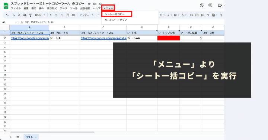Click the insert chart icon
The height and width of the screenshot is (140, 268).
[x=202, y=15]
